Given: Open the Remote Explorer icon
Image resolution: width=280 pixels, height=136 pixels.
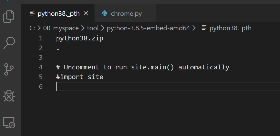Looking at the screenshot, I should [9, 123].
